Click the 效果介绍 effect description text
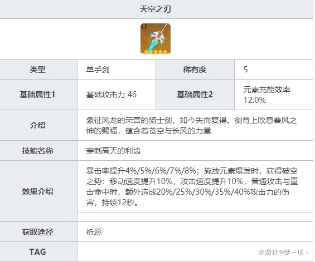Viewport: 315px width, 262px height. point(192,186)
